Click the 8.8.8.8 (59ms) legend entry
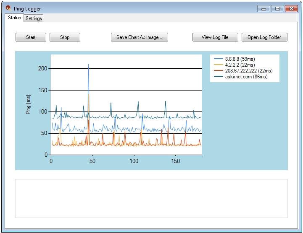This screenshot has width=303, height=233. (234, 59)
